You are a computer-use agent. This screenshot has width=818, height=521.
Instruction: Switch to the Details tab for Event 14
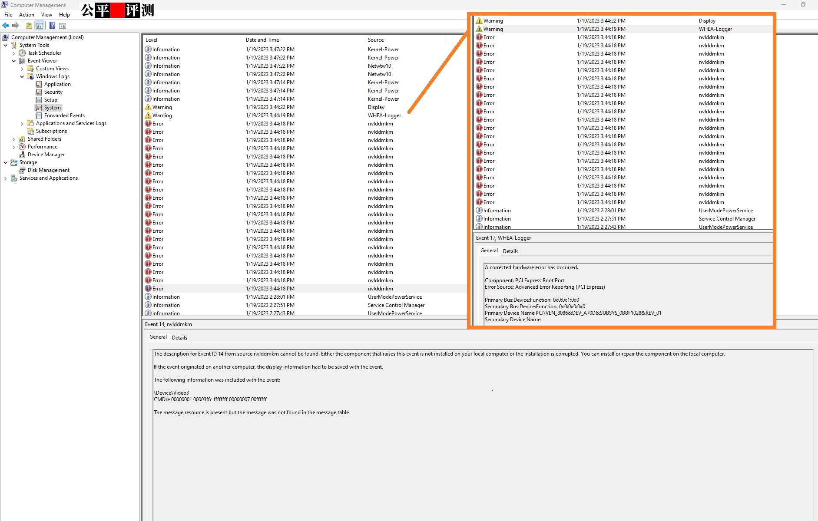tap(179, 337)
